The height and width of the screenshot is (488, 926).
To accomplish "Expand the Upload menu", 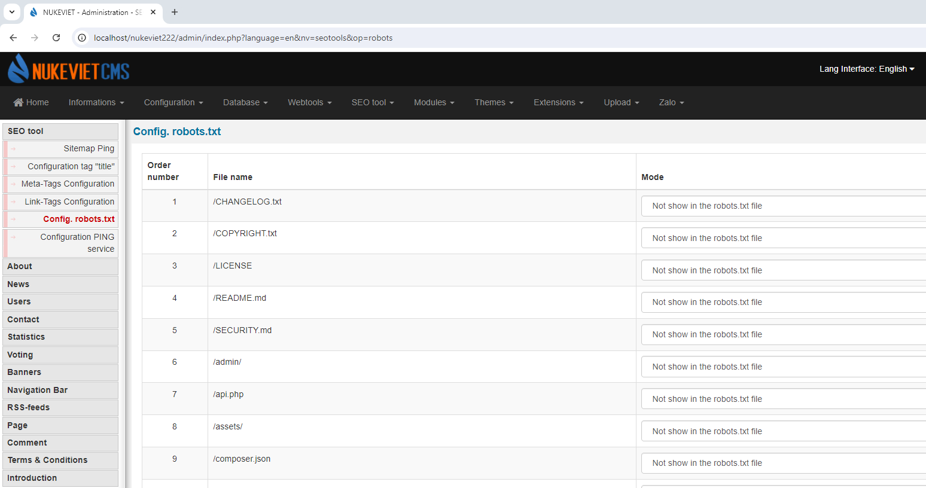I will coord(622,102).
